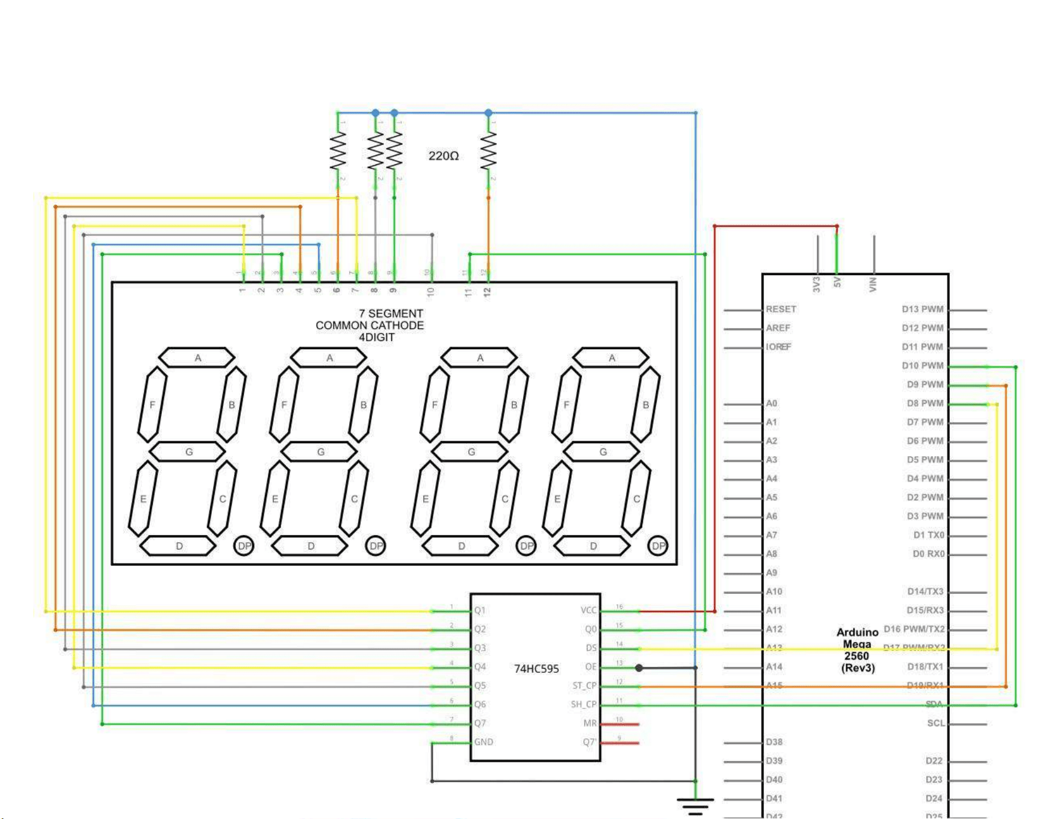Viewport: 1060px width, 819px height.
Task: Select the GND pin on the 74HC595
Action: coord(483,742)
